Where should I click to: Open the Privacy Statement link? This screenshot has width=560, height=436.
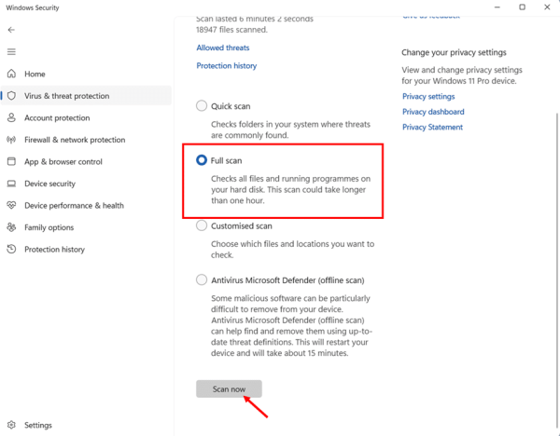pyautogui.click(x=432, y=127)
